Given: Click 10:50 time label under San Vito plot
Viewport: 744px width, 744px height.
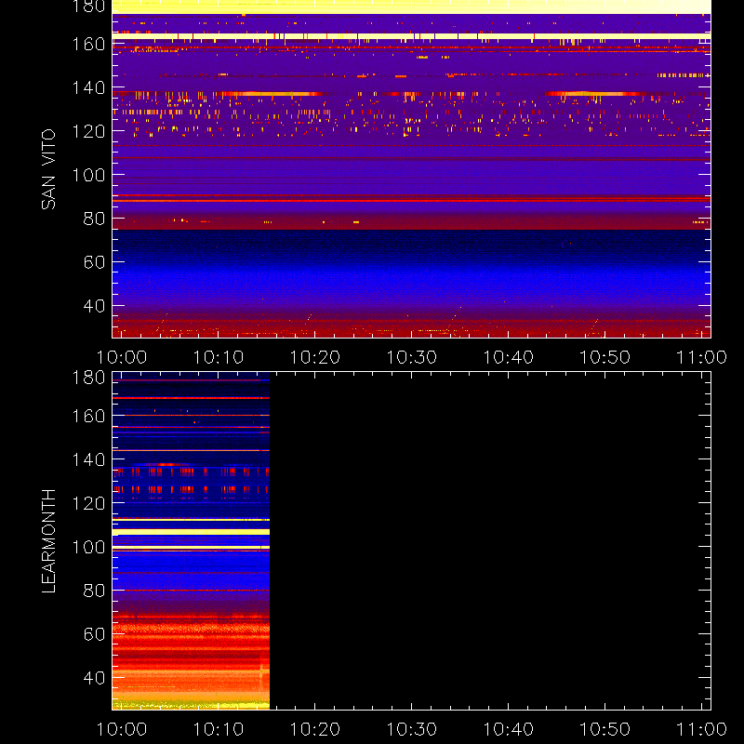Looking at the screenshot, I should (605, 357).
